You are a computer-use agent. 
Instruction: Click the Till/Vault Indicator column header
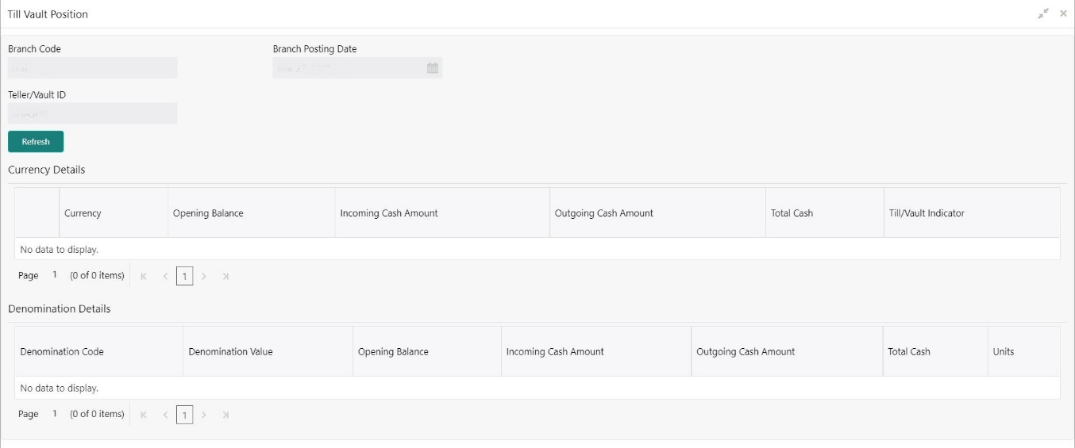927,213
